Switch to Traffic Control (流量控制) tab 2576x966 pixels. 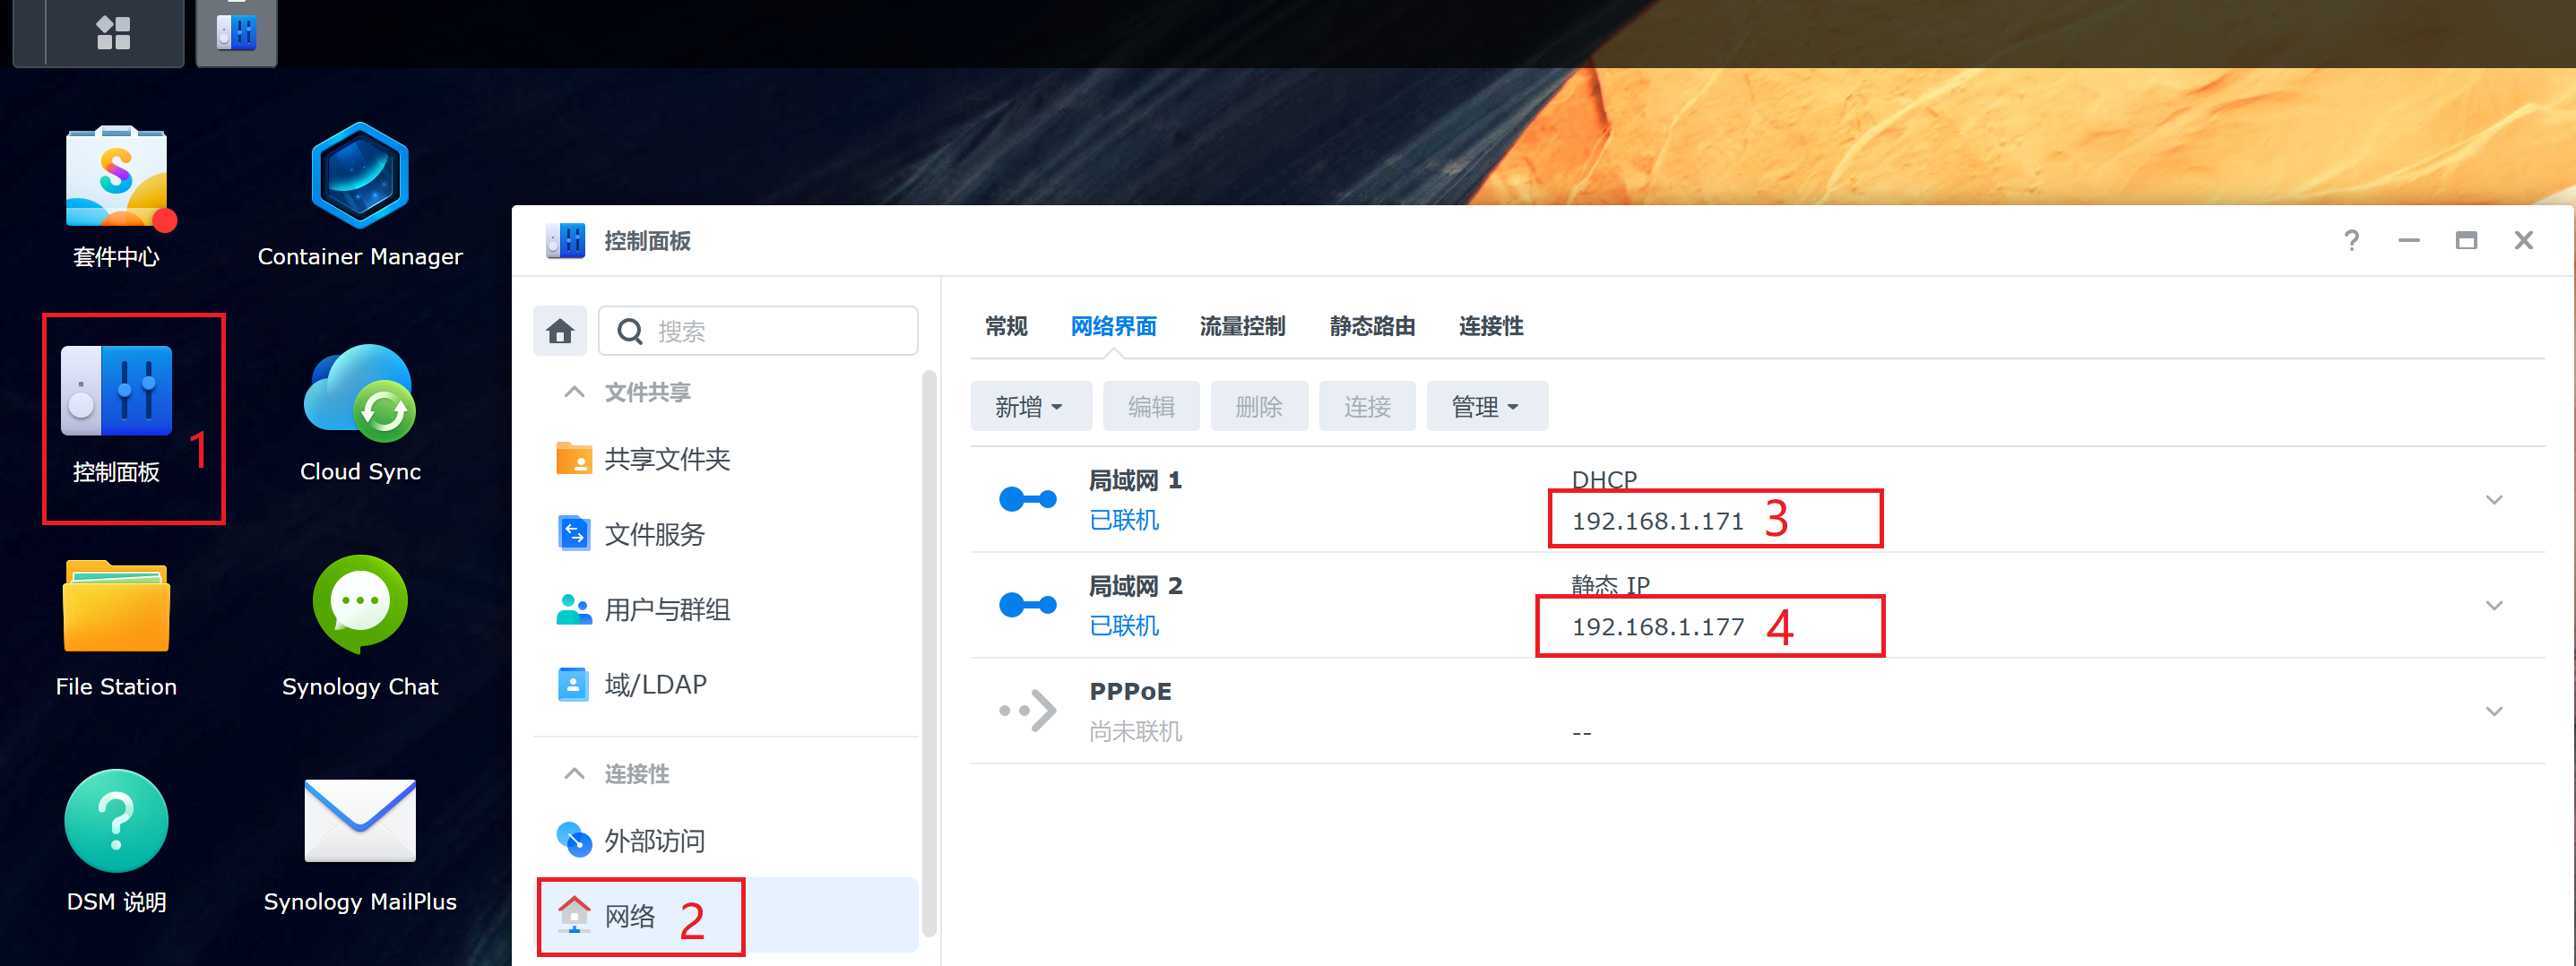tap(1242, 326)
